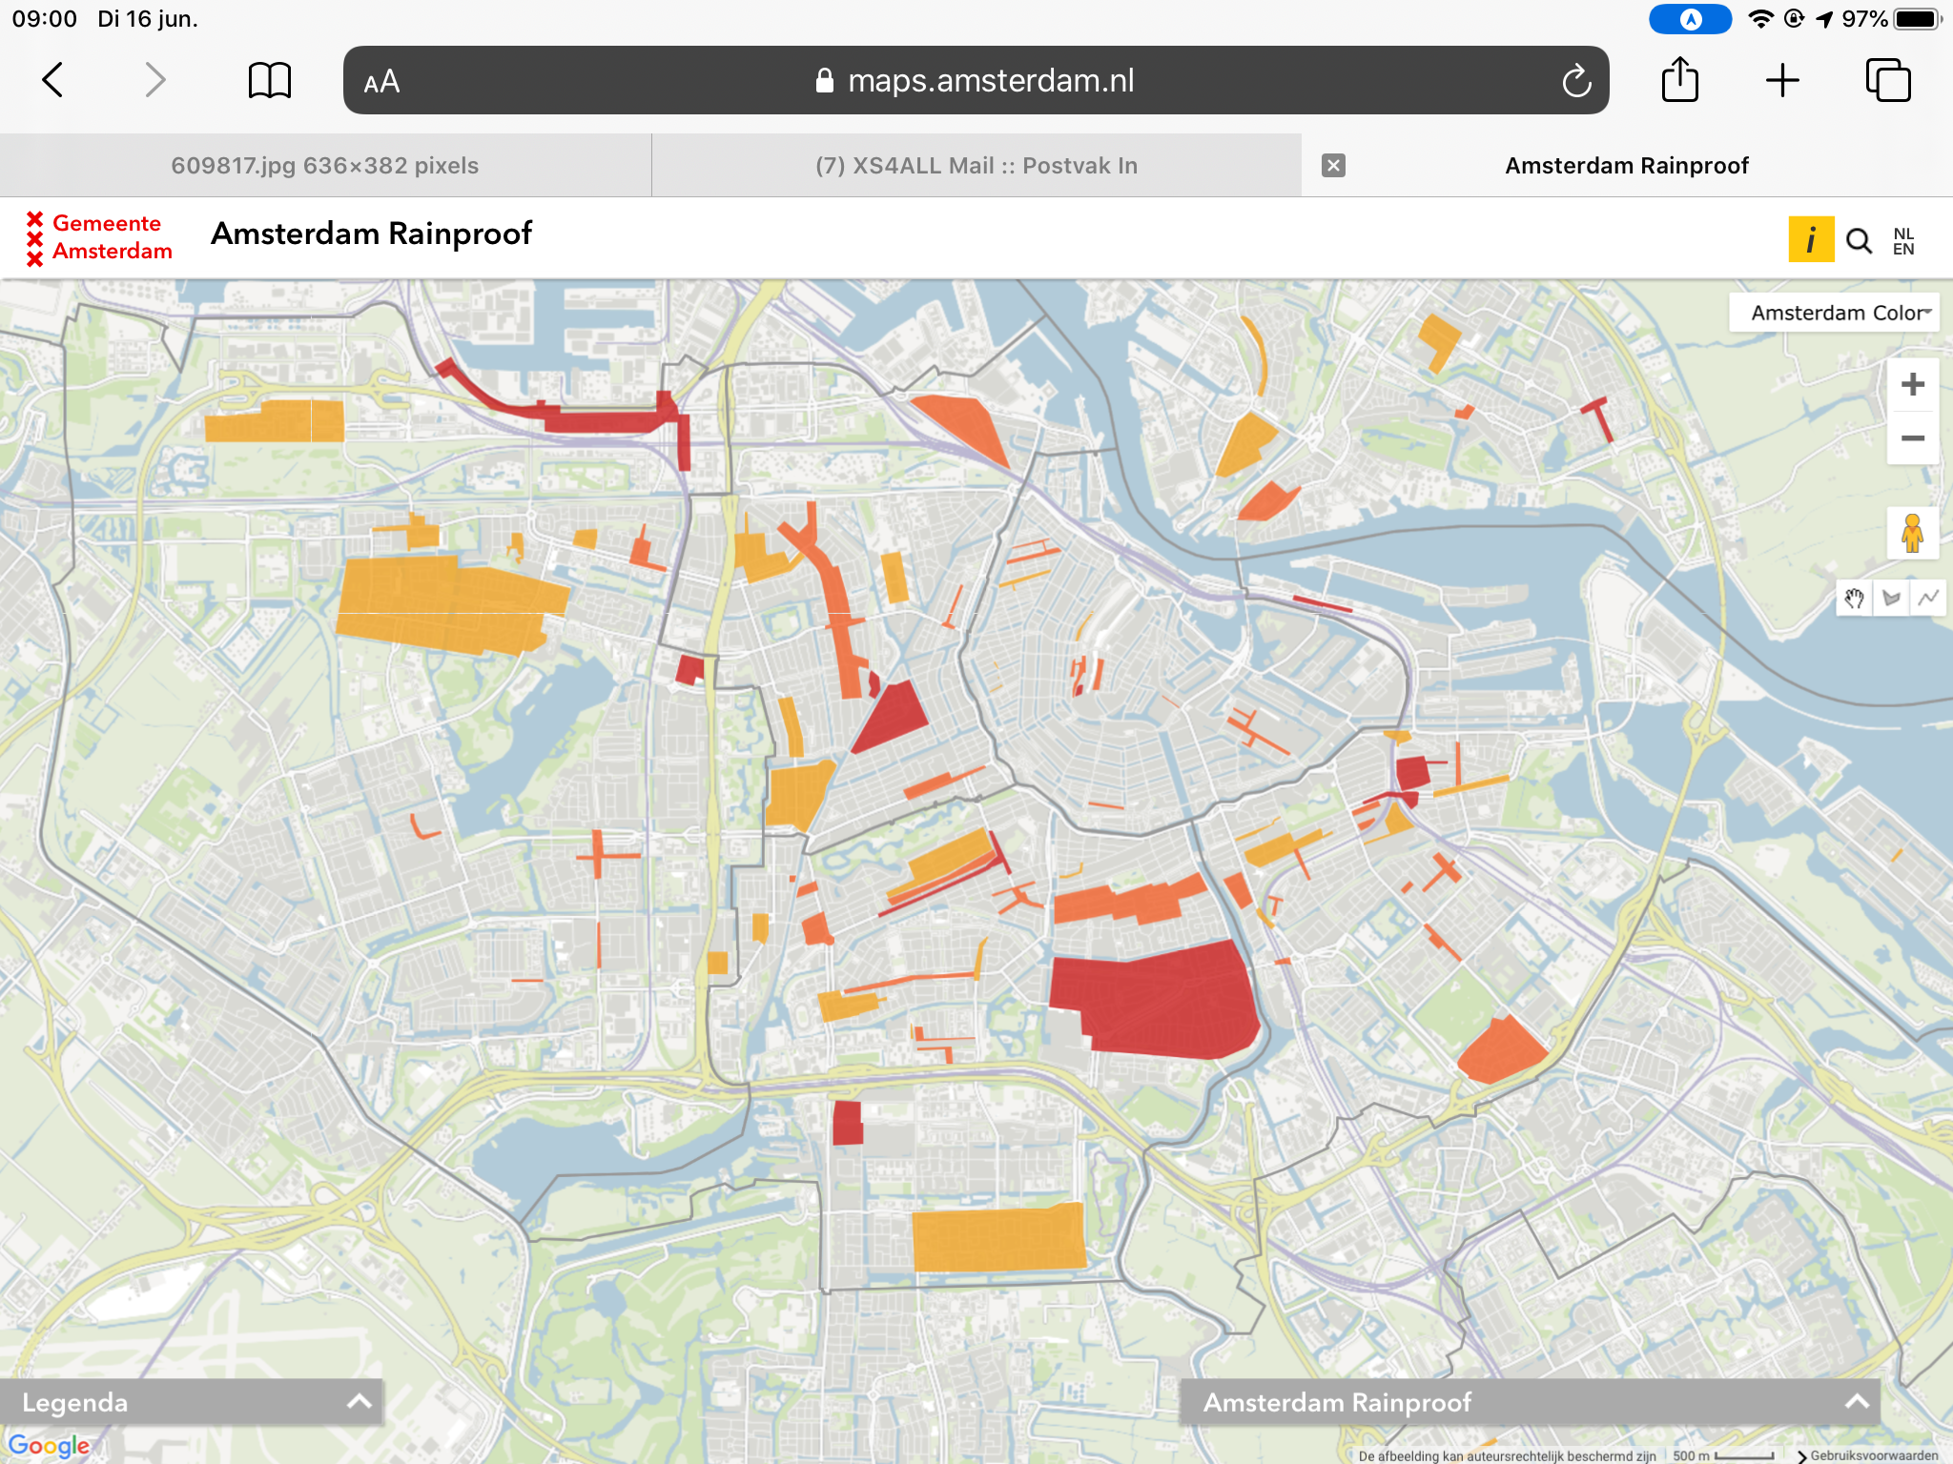The width and height of the screenshot is (1953, 1464).
Task: Open the yellow info button
Action: (x=1811, y=239)
